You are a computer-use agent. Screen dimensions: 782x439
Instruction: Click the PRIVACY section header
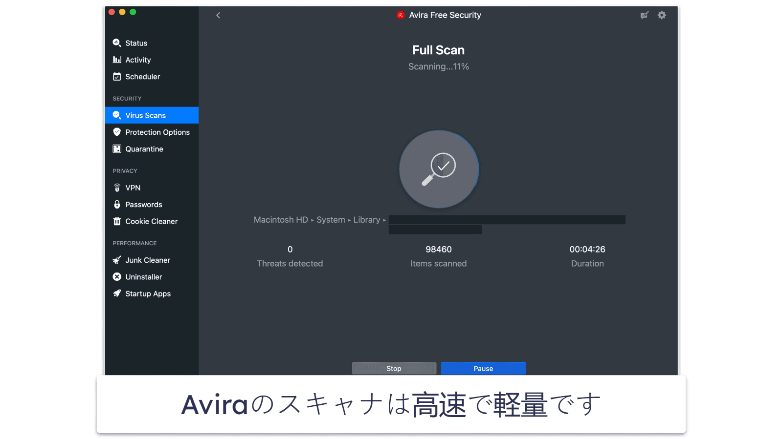(125, 171)
